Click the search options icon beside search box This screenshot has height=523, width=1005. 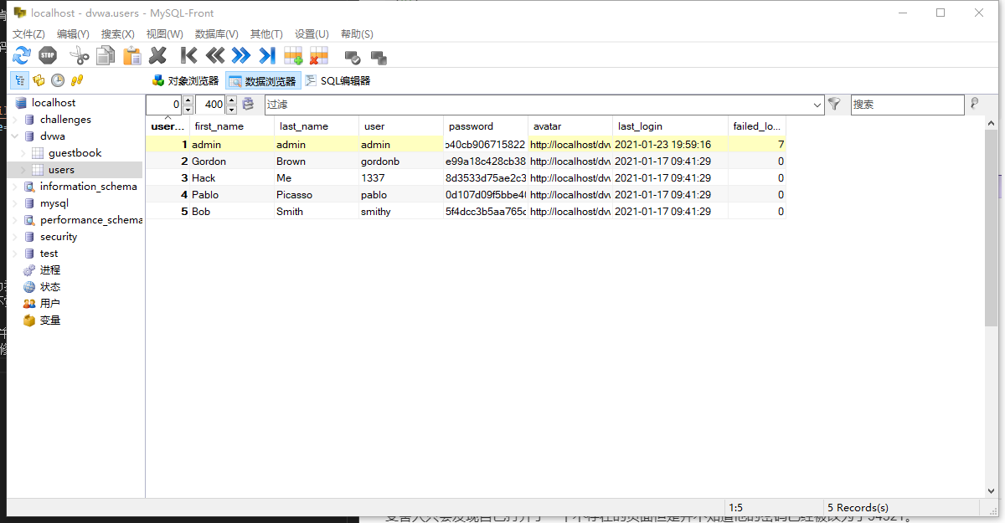(x=974, y=104)
